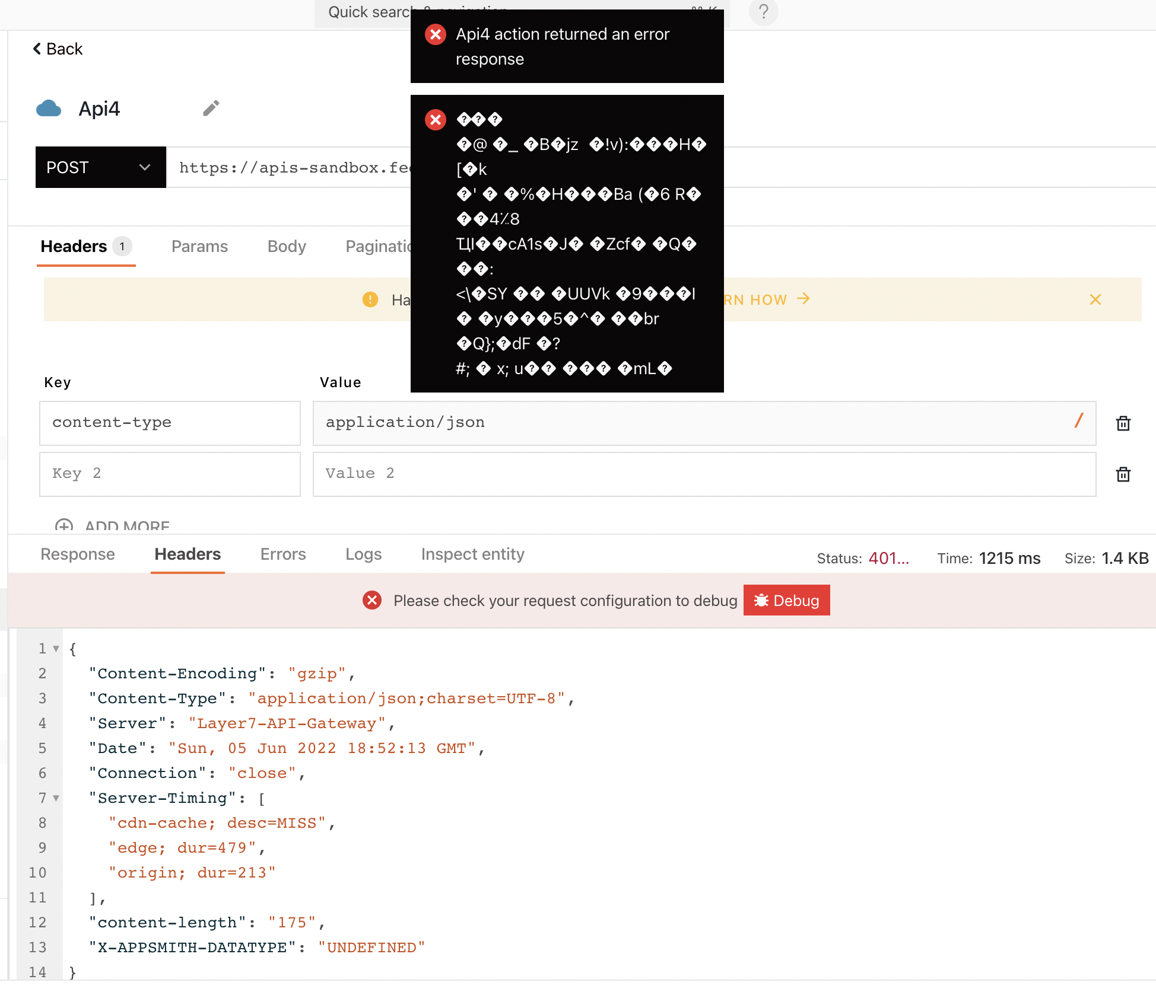Close the garbled error response toast
This screenshot has width=1156, height=1008.
tap(436, 120)
